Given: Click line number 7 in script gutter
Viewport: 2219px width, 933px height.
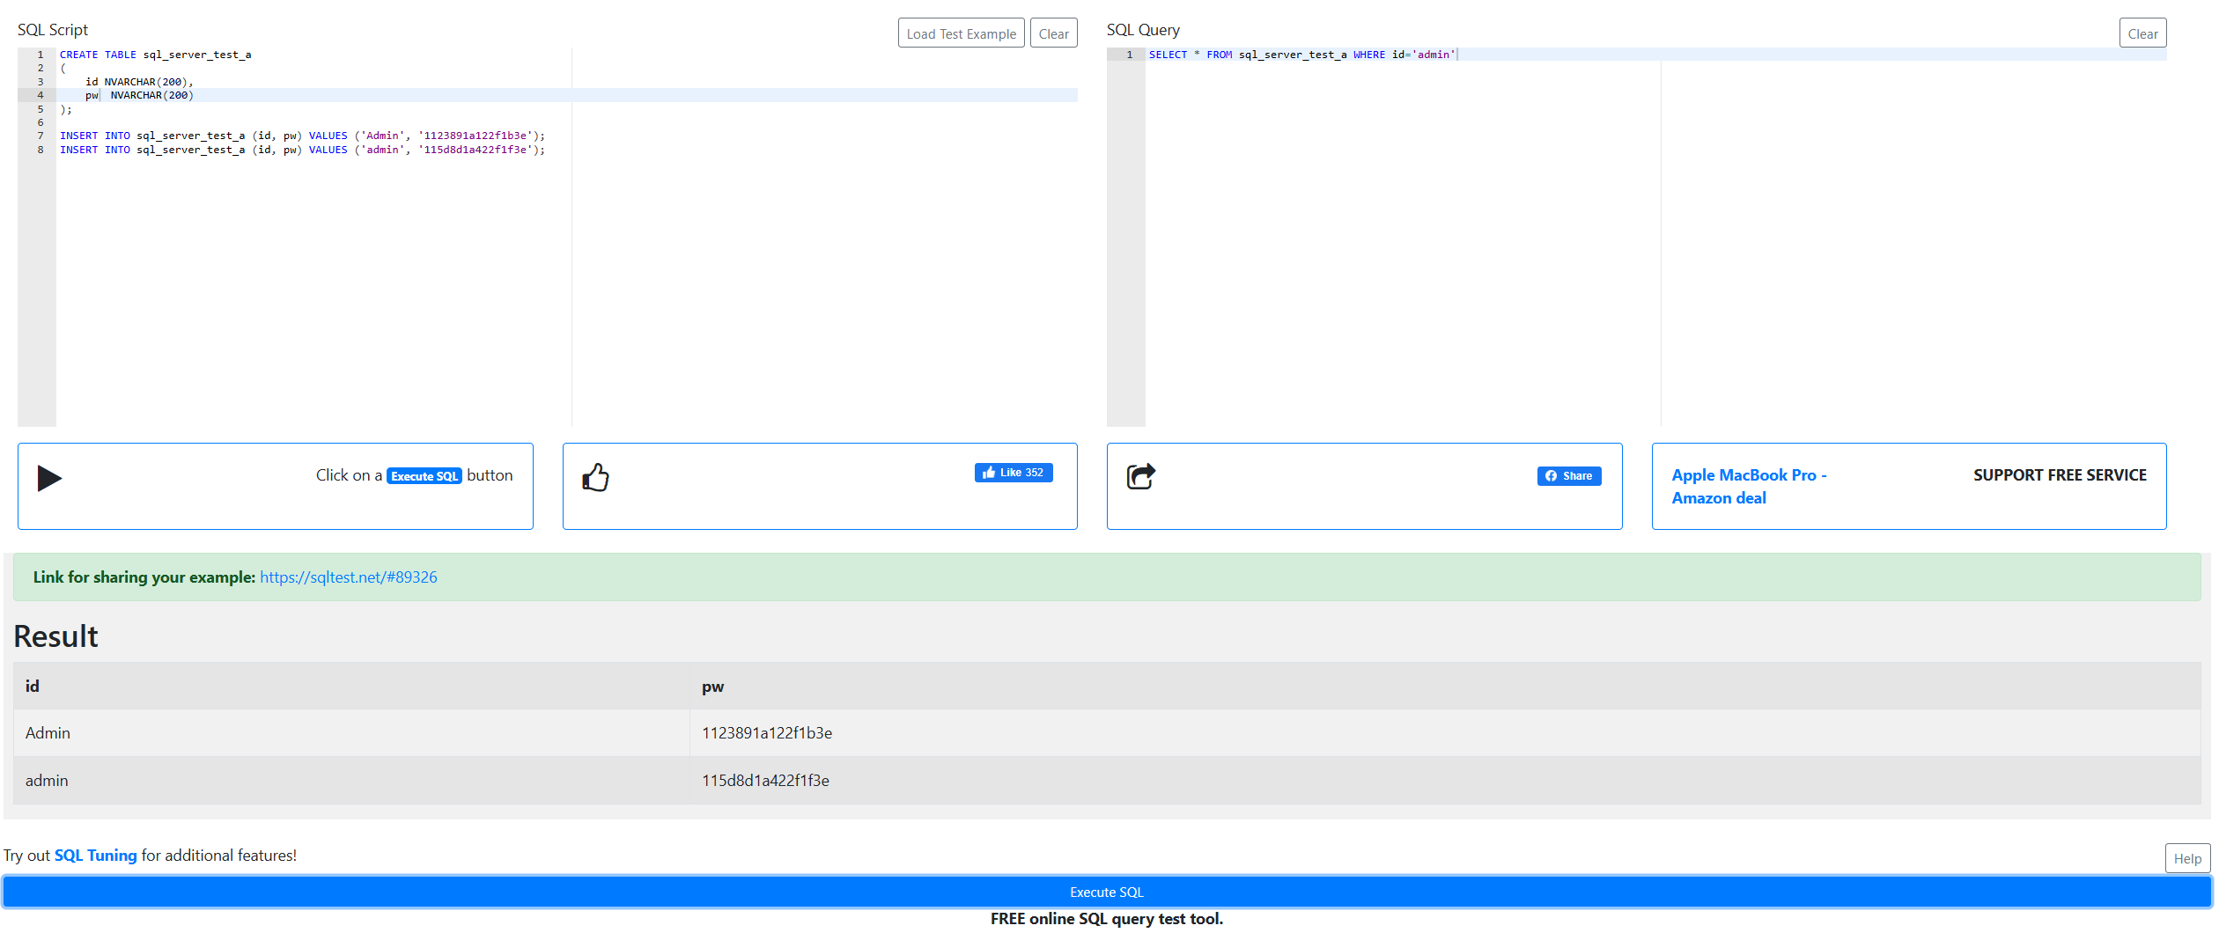Looking at the screenshot, I should (41, 136).
